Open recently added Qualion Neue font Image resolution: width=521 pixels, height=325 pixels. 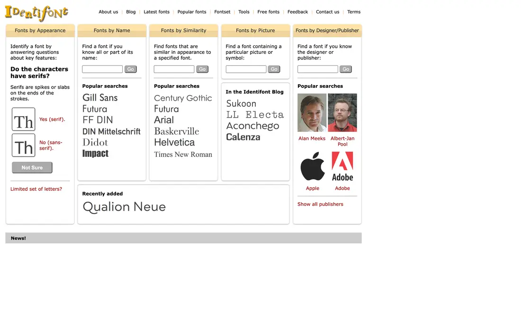point(124,207)
